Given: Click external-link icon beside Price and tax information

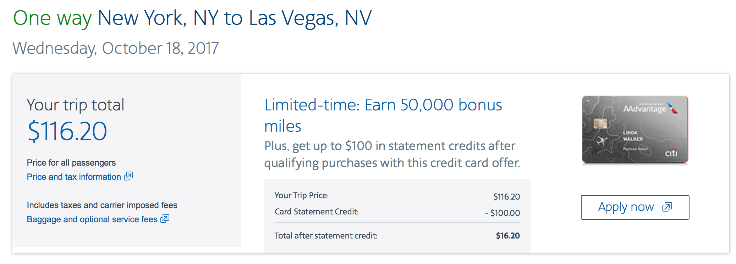Looking at the screenshot, I should [128, 176].
